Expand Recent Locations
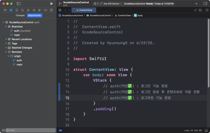 [x=6, y=39]
